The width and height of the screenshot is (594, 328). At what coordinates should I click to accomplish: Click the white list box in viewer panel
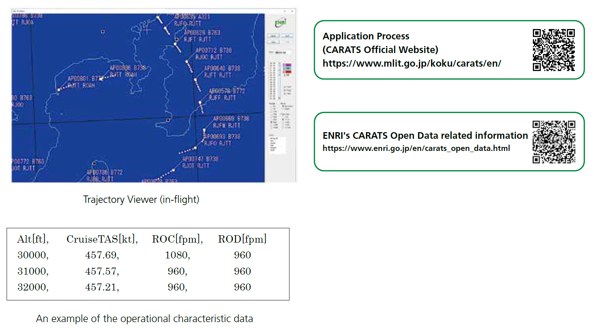[277, 145]
